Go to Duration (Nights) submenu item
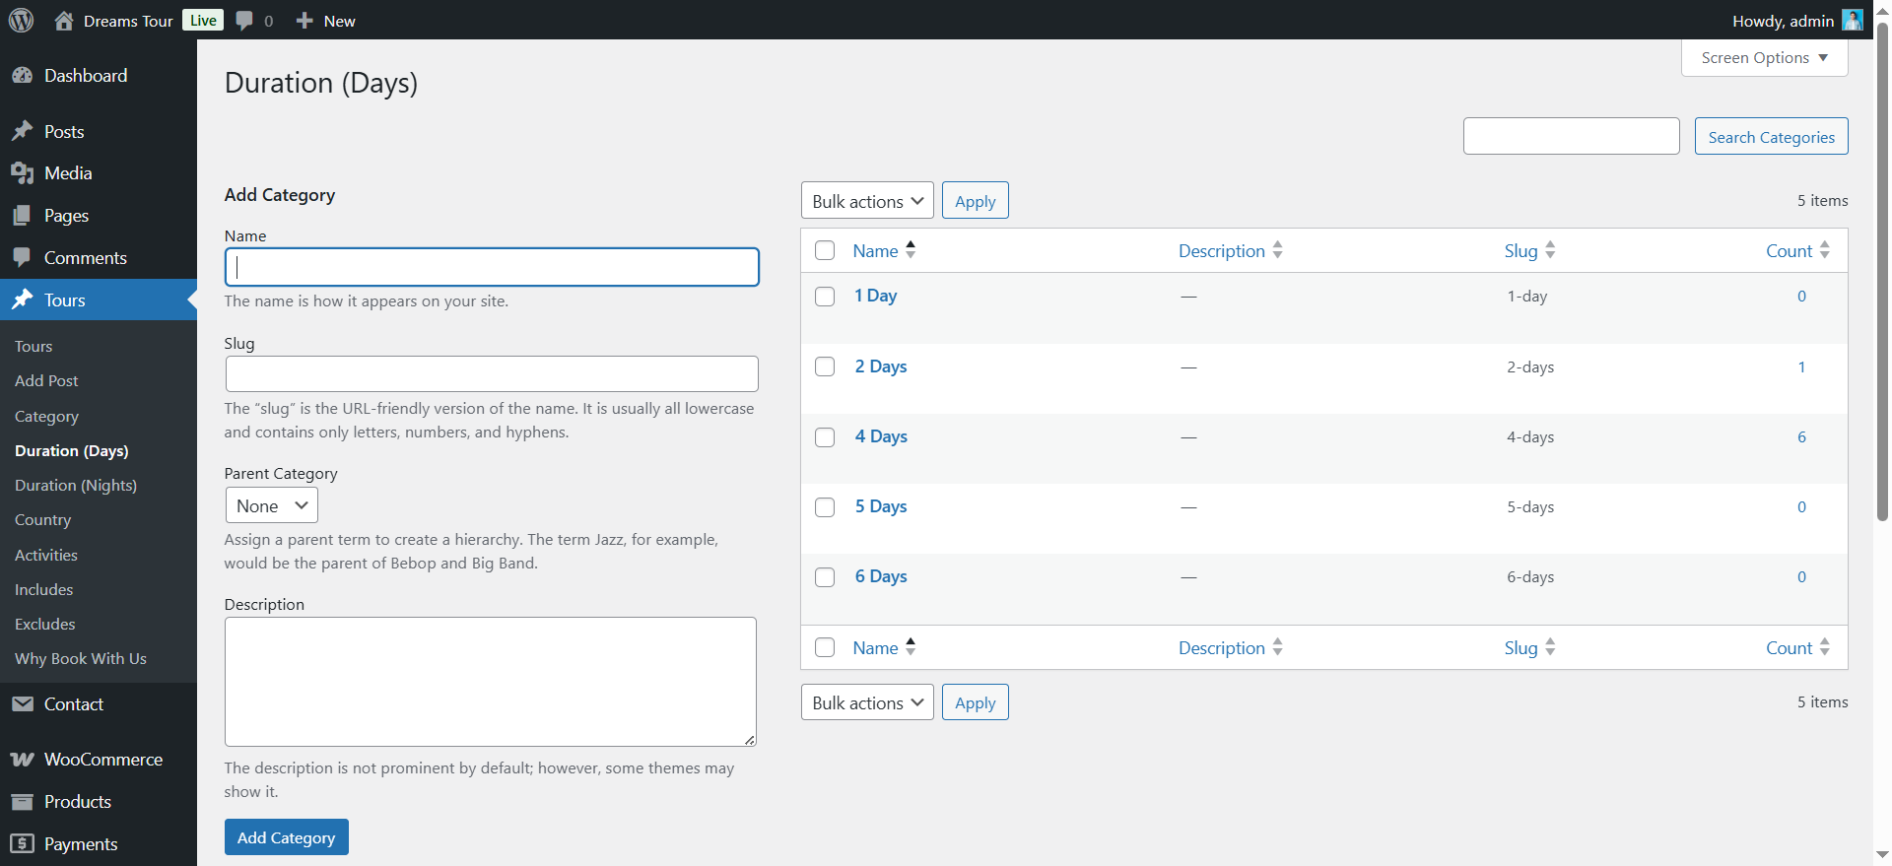 pyautogui.click(x=76, y=486)
